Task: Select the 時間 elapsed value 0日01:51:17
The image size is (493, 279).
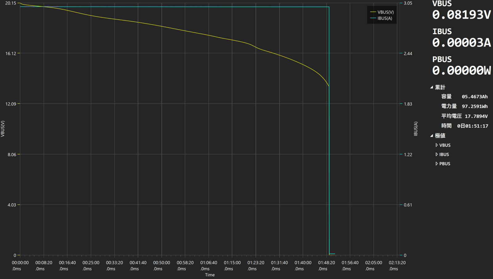Action: tap(473, 126)
